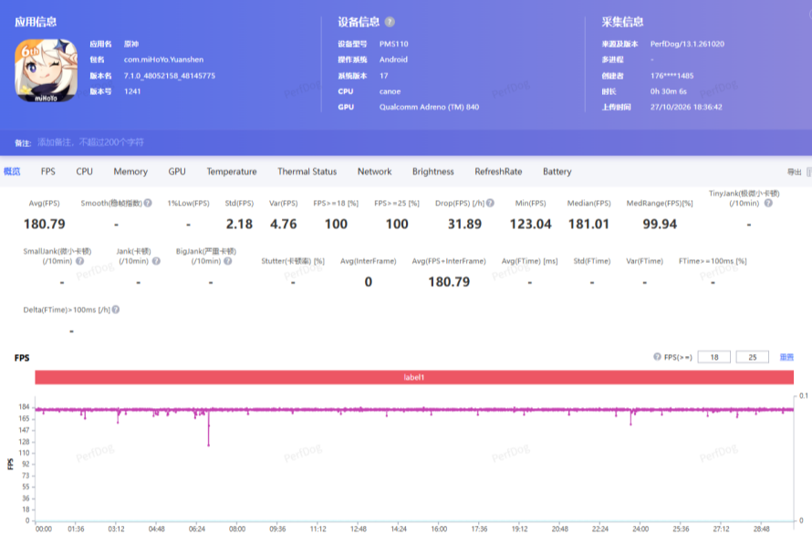Click the 导出 export button

[795, 173]
